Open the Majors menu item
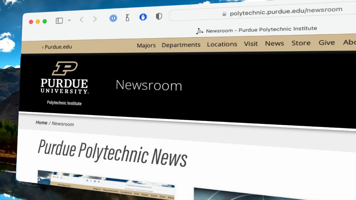Viewport: 356px width, 200px height. pyautogui.click(x=146, y=45)
